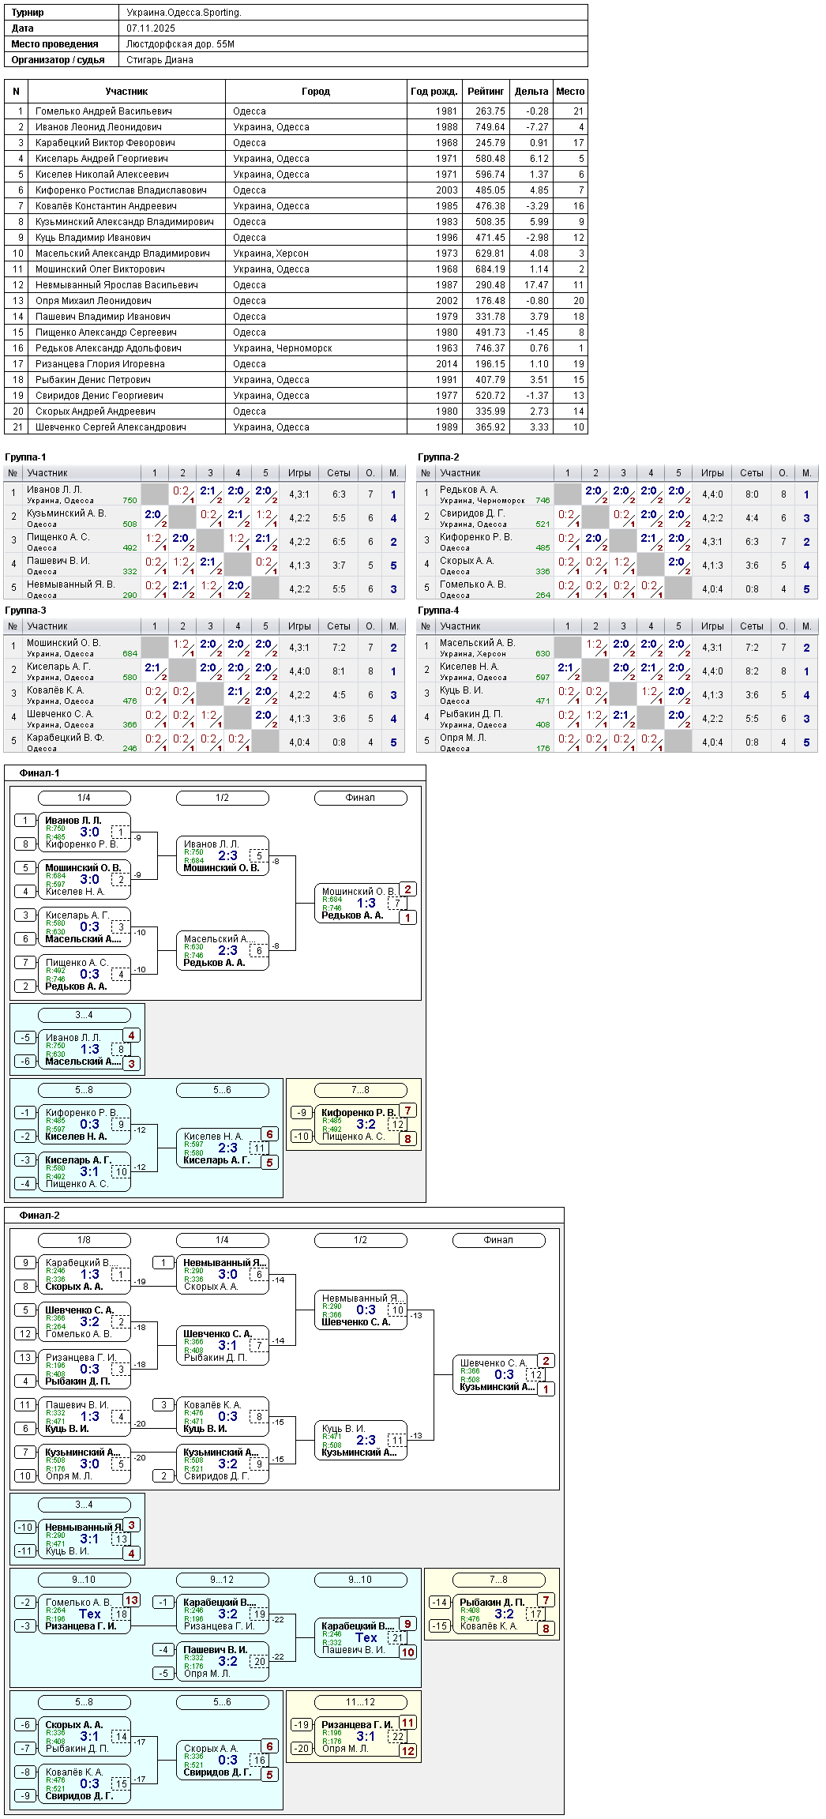Click match number 7 box in Финал-1 final

(397, 904)
